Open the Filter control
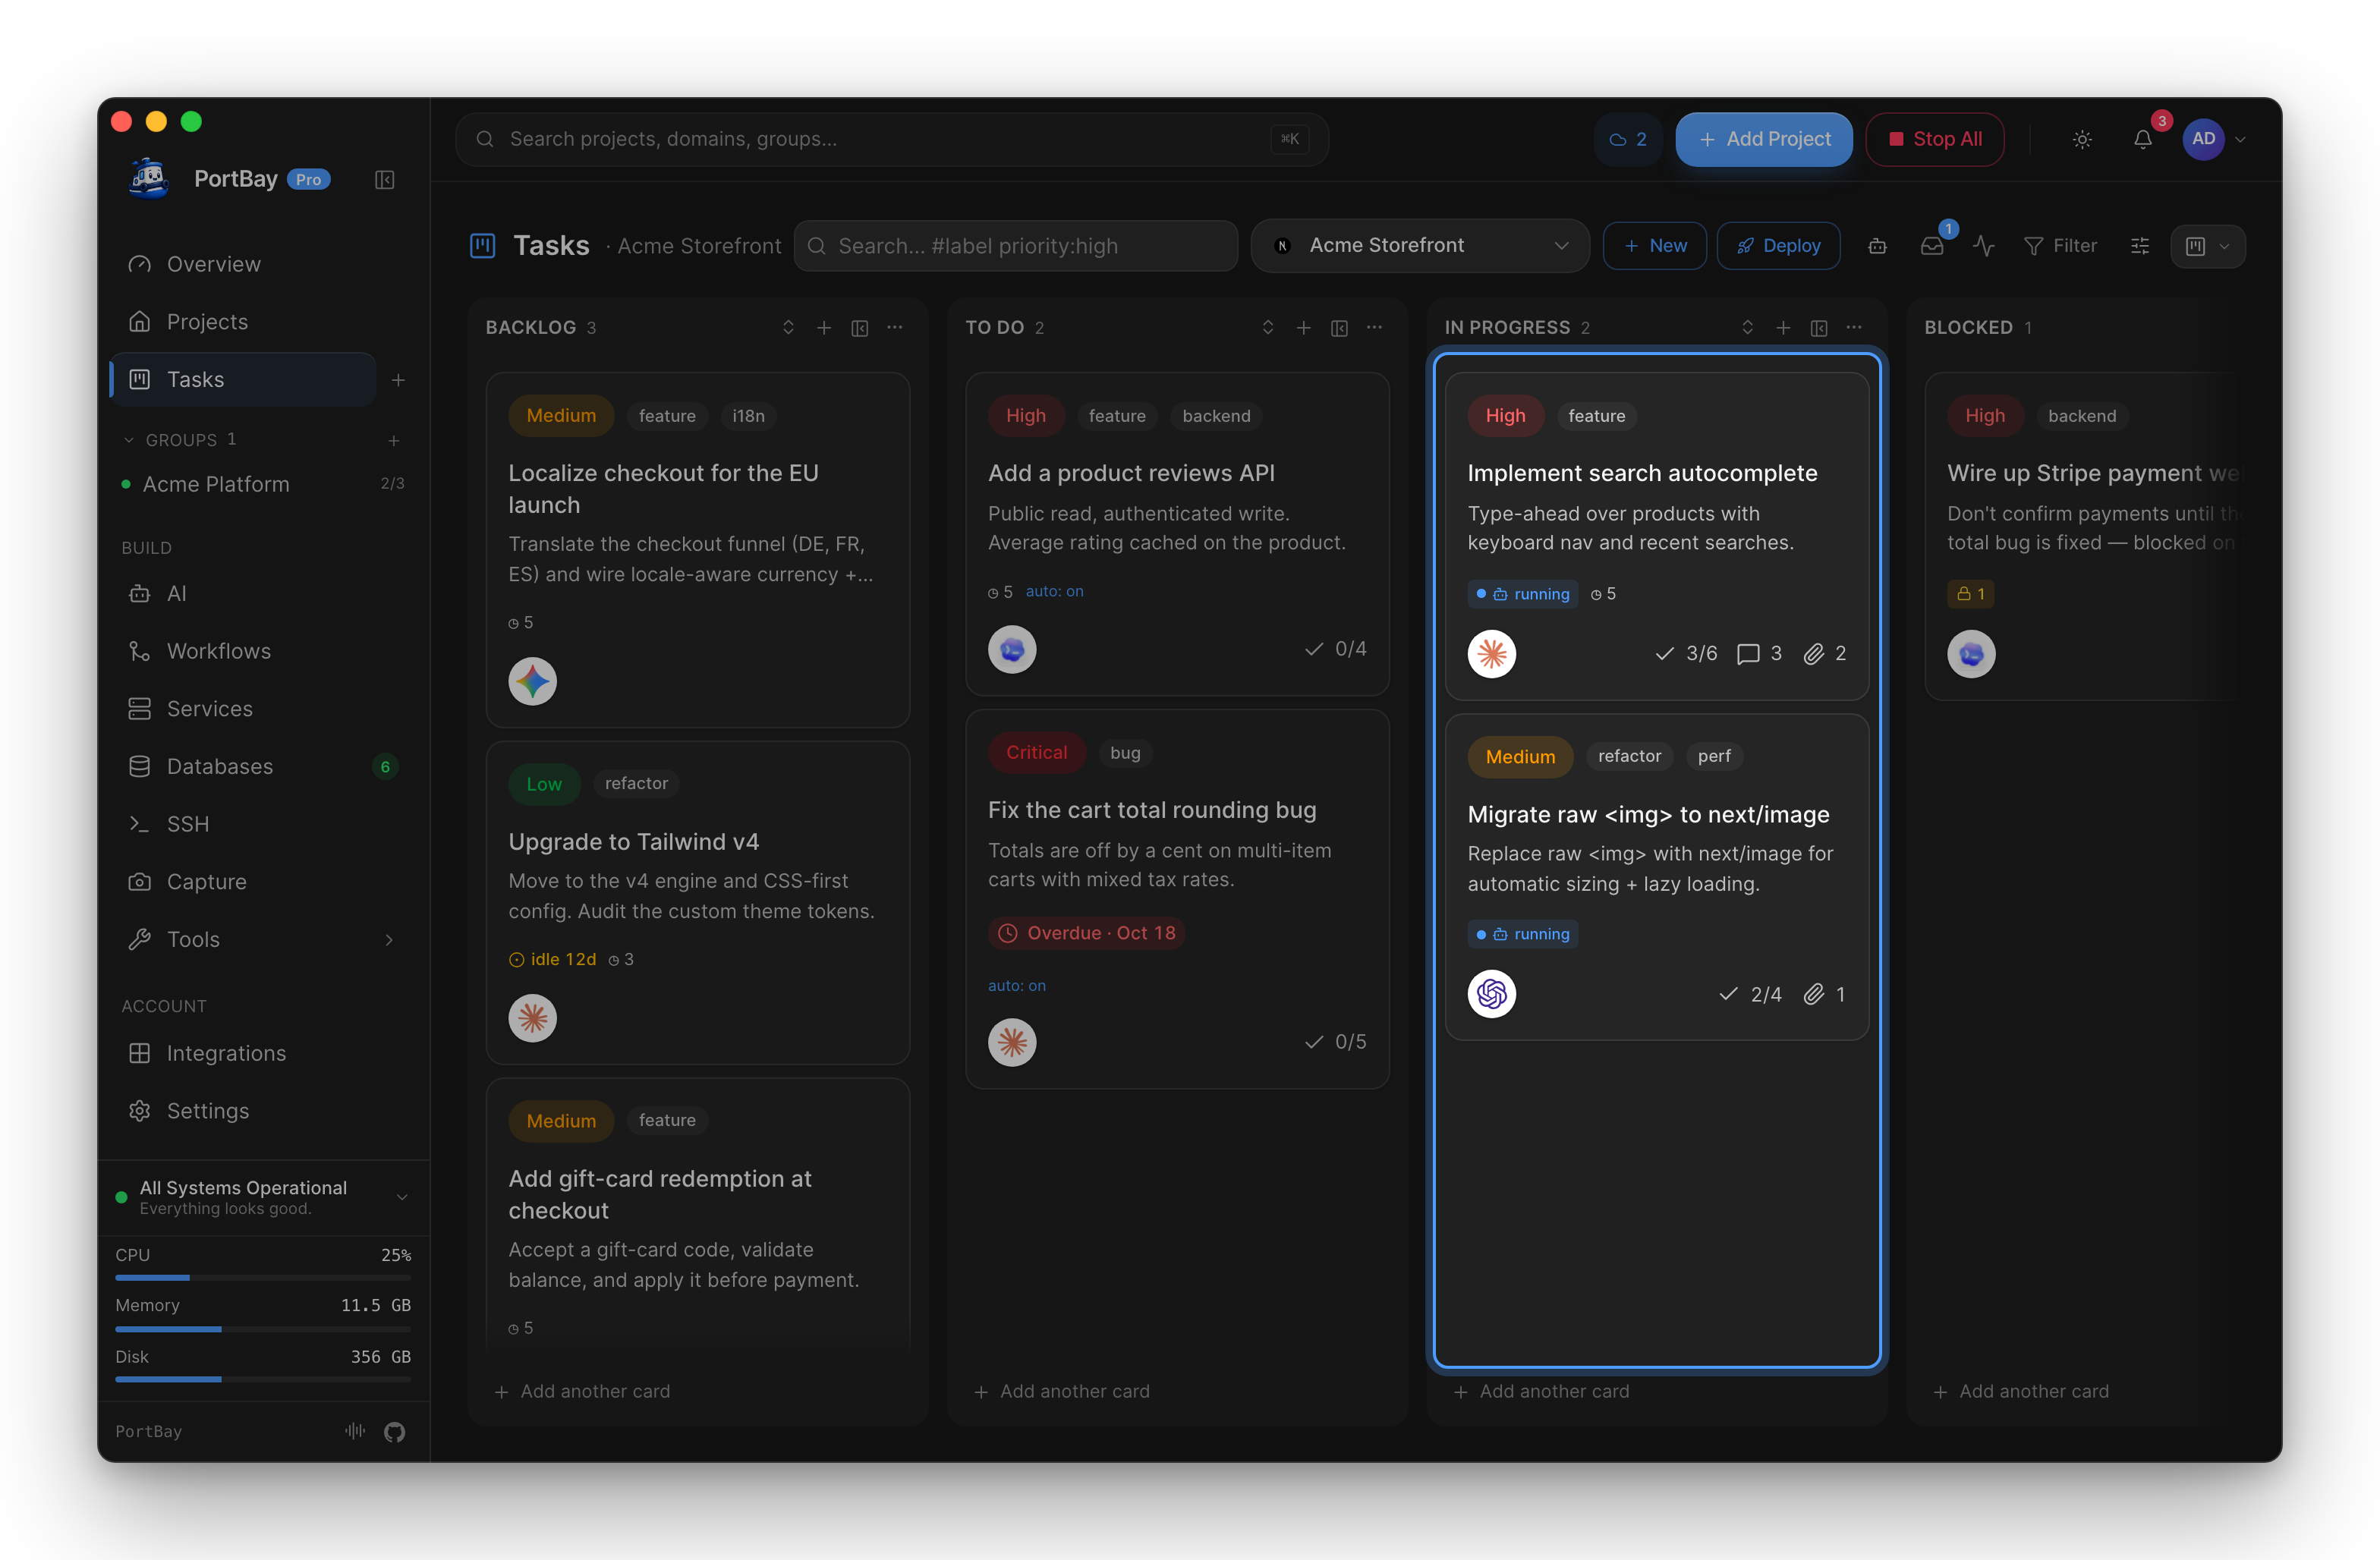Image resolution: width=2380 pixels, height=1560 pixels. tap(2060, 246)
